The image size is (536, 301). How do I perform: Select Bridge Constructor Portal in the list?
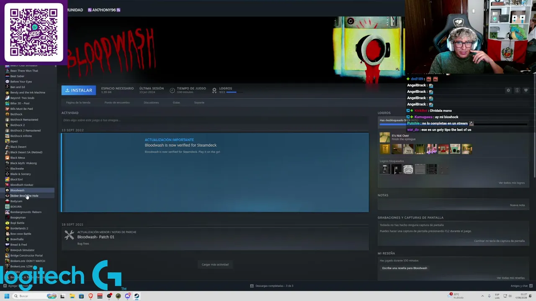(x=26, y=255)
